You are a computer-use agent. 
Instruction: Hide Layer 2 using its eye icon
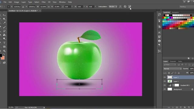pyautogui.click(x=165, y=78)
